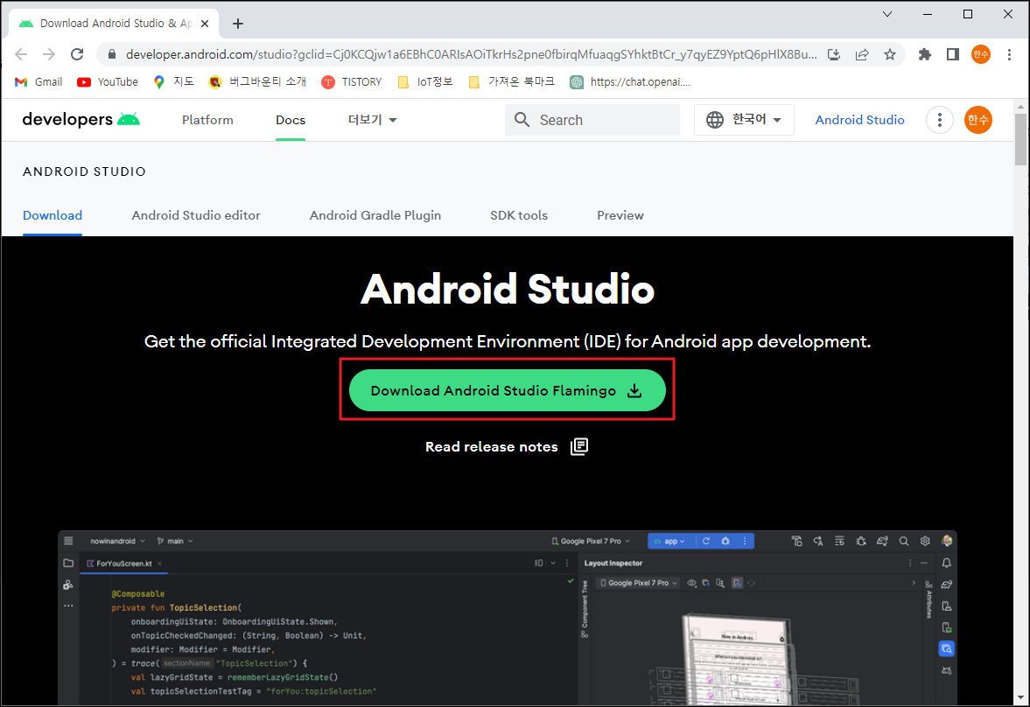Click the install app icon in address bar

pyautogui.click(x=834, y=54)
